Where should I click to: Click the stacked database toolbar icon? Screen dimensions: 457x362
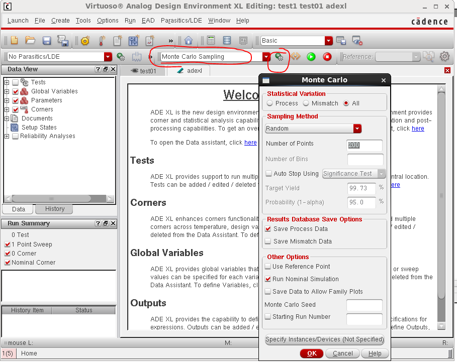pyautogui.click(x=227, y=40)
